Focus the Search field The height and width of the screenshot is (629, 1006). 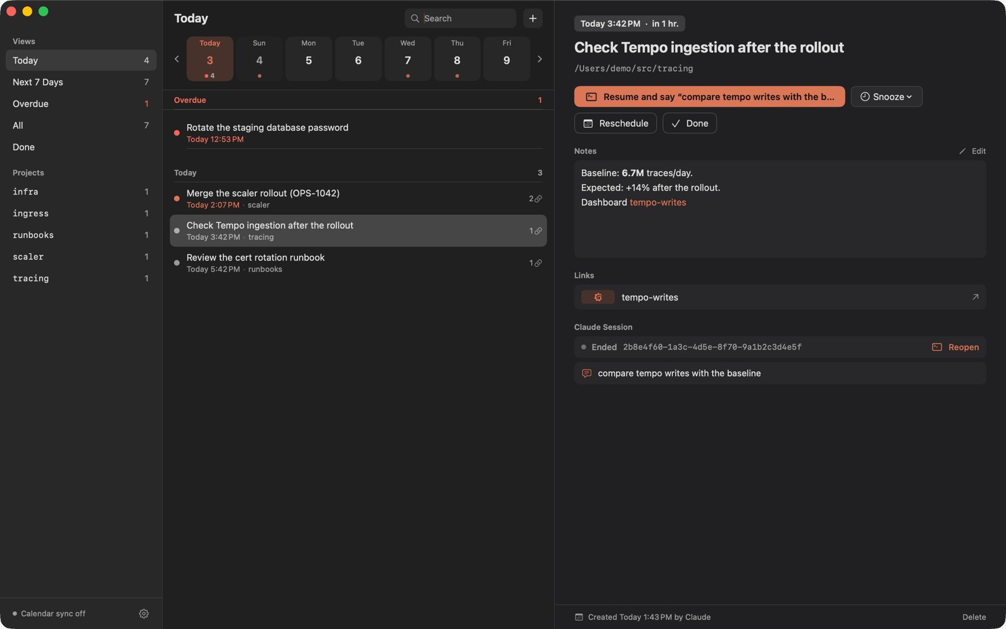tap(460, 18)
